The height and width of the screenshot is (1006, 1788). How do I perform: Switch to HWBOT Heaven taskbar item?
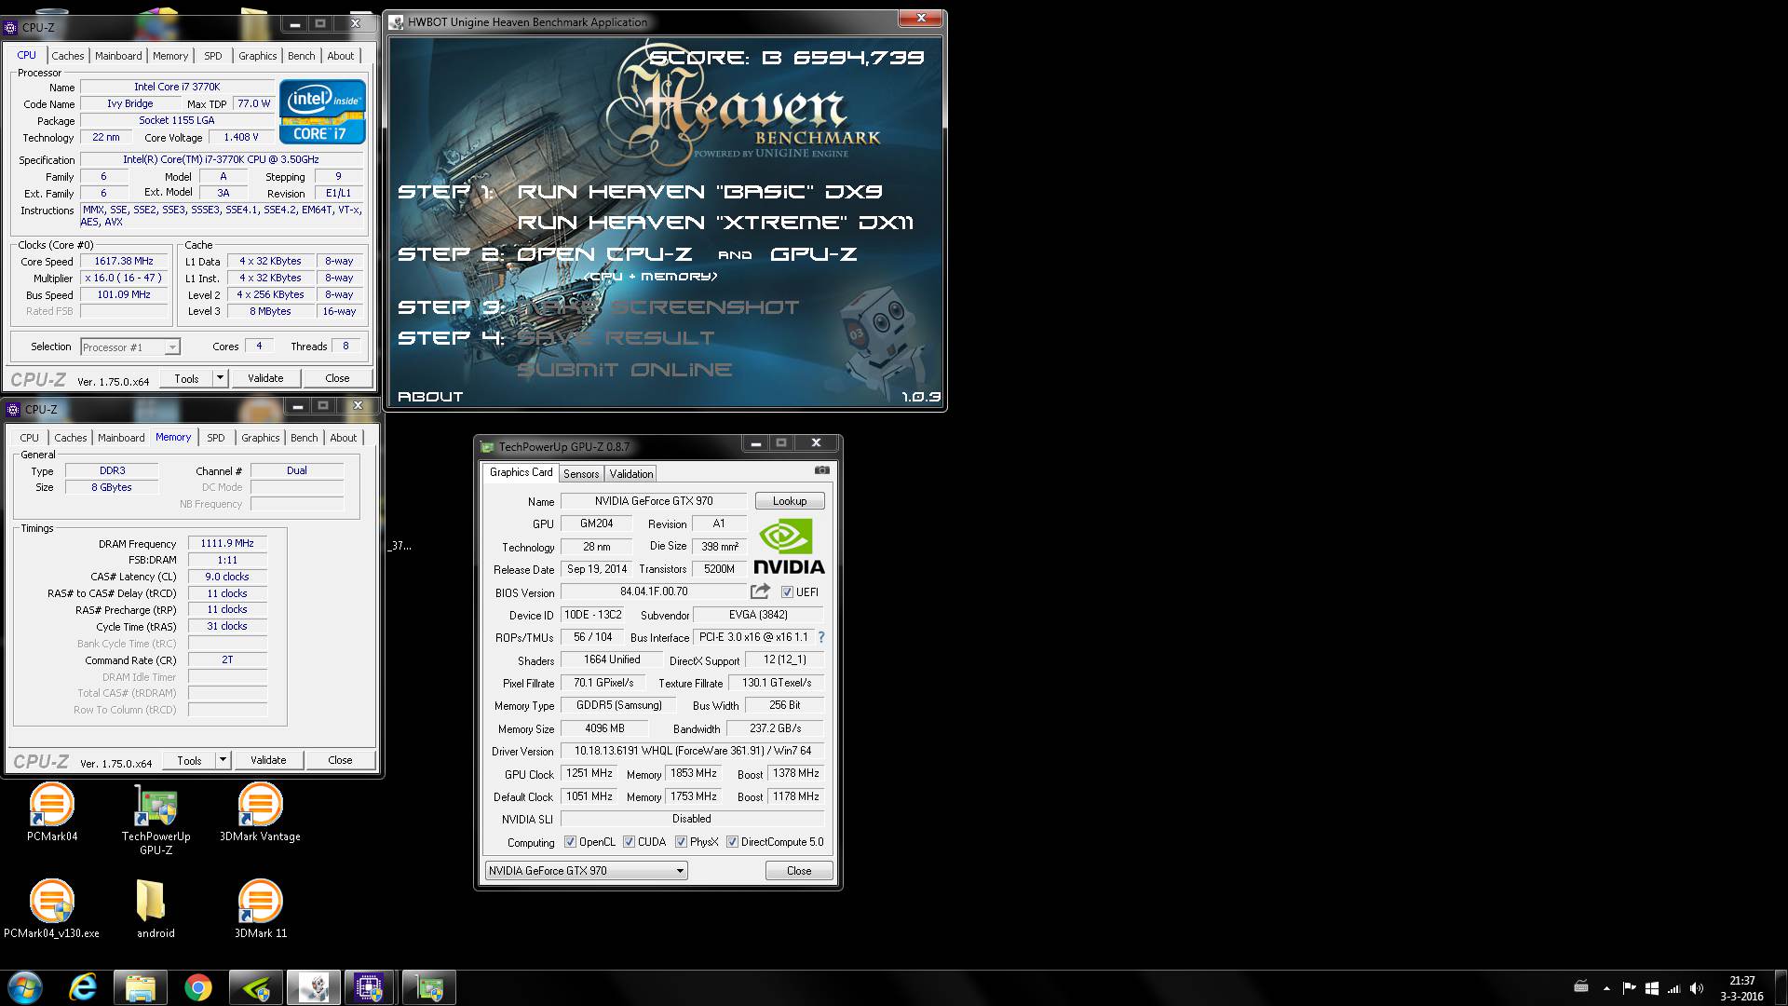coord(313,987)
